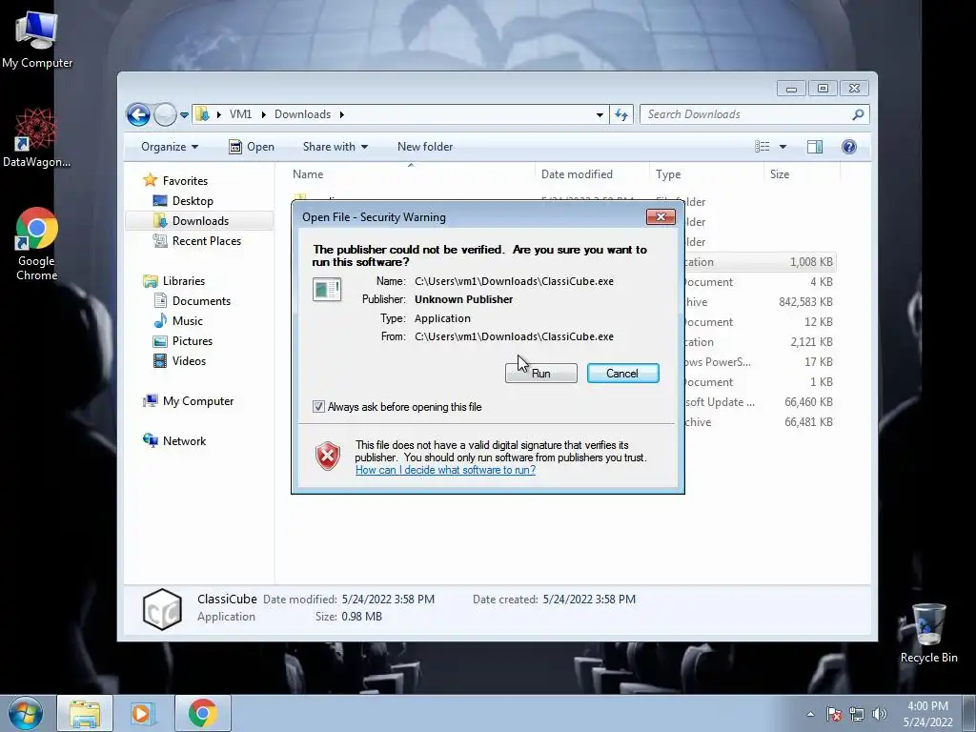Close the Security Warning dialog
Screen dimensions: 976x732
661,216
